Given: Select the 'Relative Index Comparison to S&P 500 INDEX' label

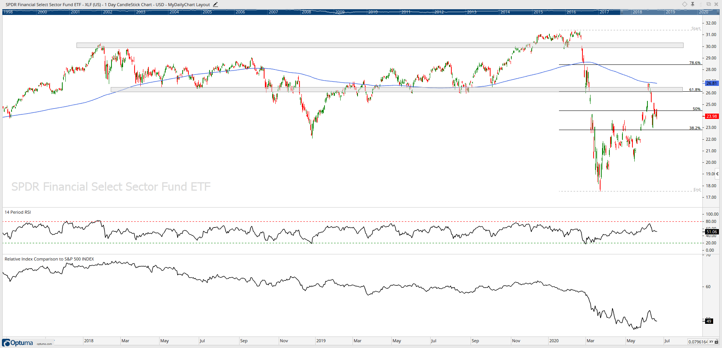Looking at the screenshot, I should point(49,259).
